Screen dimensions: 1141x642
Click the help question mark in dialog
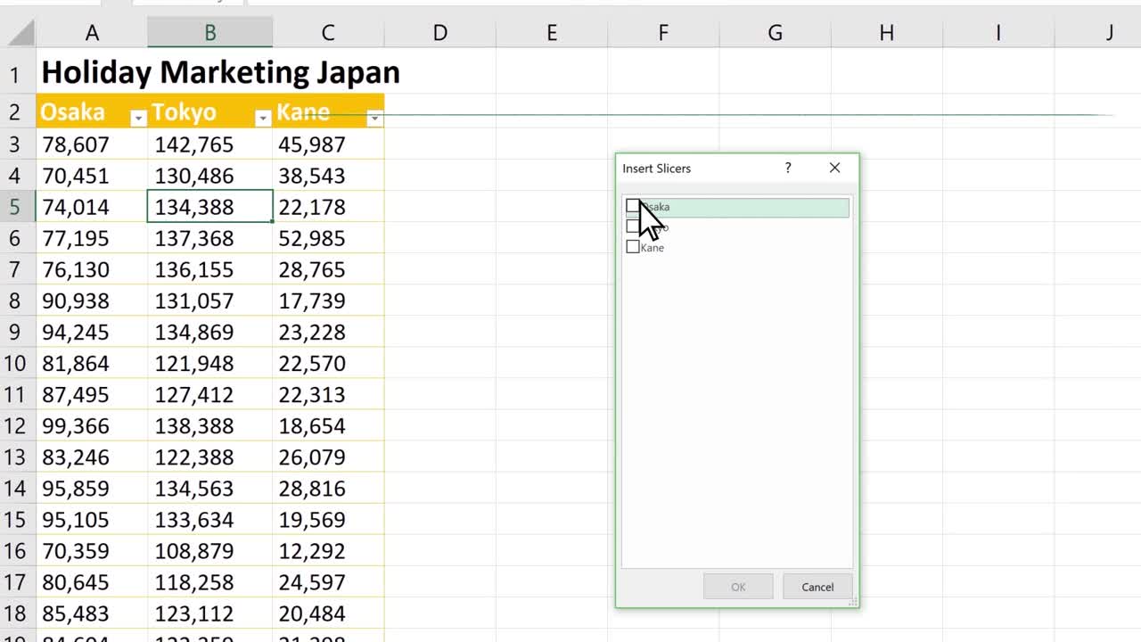788,168
